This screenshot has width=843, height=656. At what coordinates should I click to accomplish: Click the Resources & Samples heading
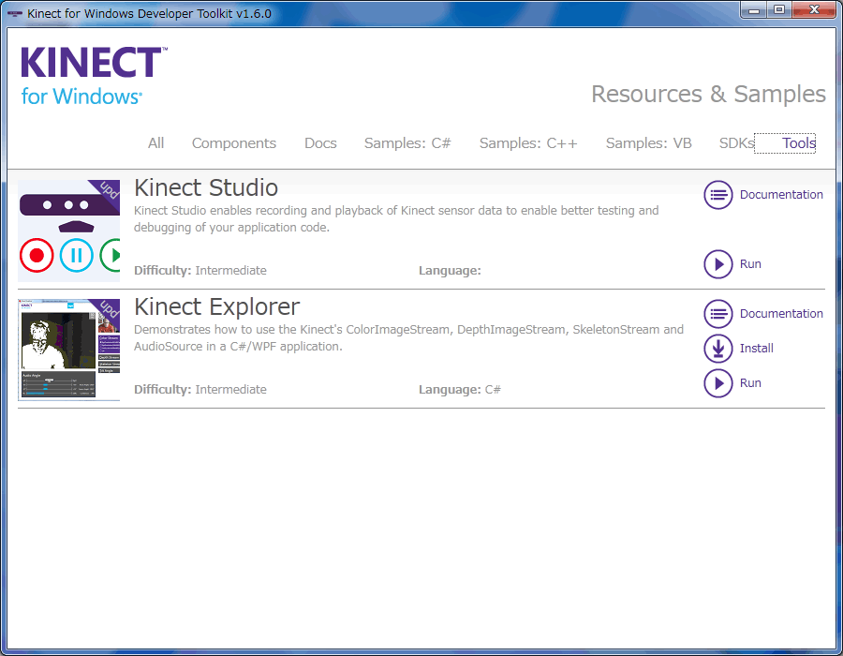(708, 94)
